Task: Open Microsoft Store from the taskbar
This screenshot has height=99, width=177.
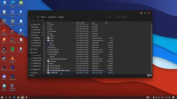Action: pyautogui.click(x=18, y=97)
